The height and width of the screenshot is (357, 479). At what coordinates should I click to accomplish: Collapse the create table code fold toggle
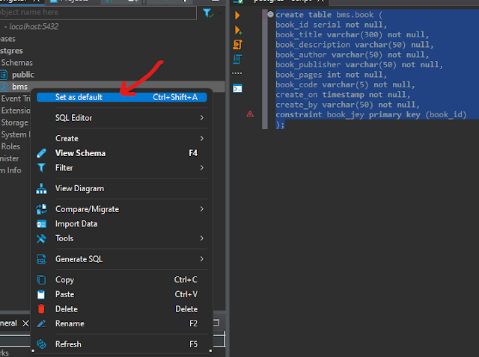[270, 15]
